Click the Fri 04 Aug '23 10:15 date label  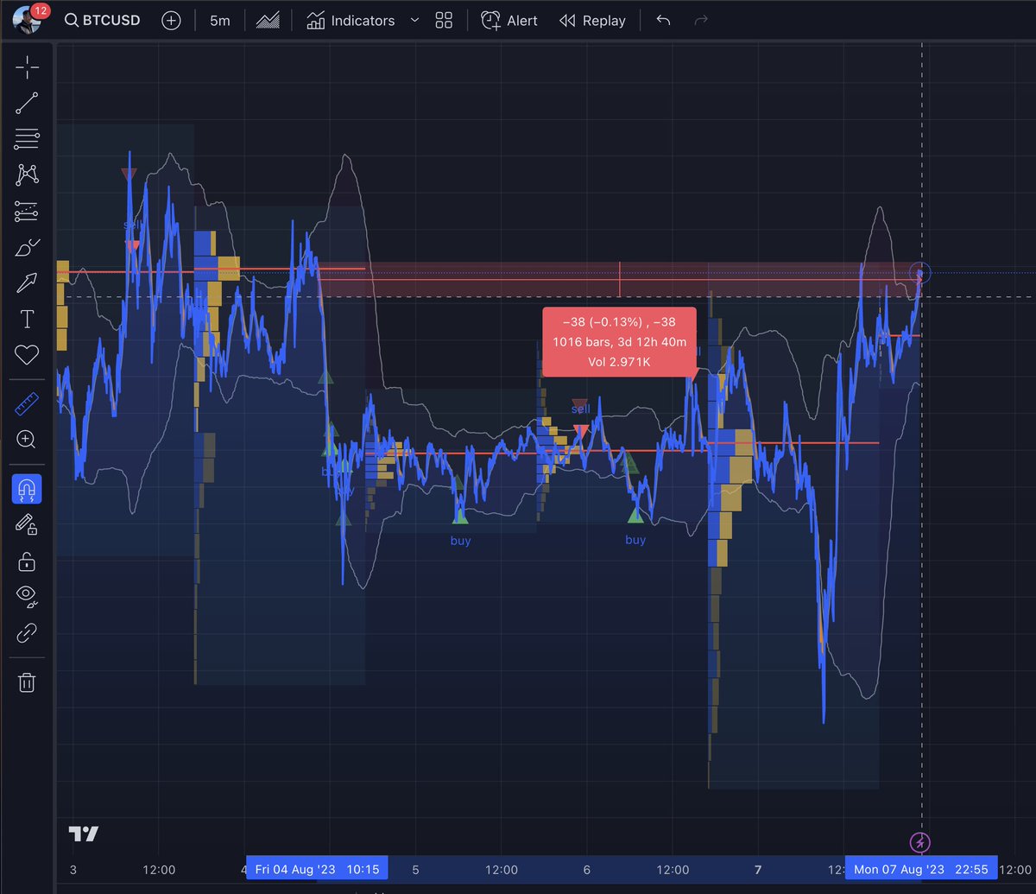(317, 868)
